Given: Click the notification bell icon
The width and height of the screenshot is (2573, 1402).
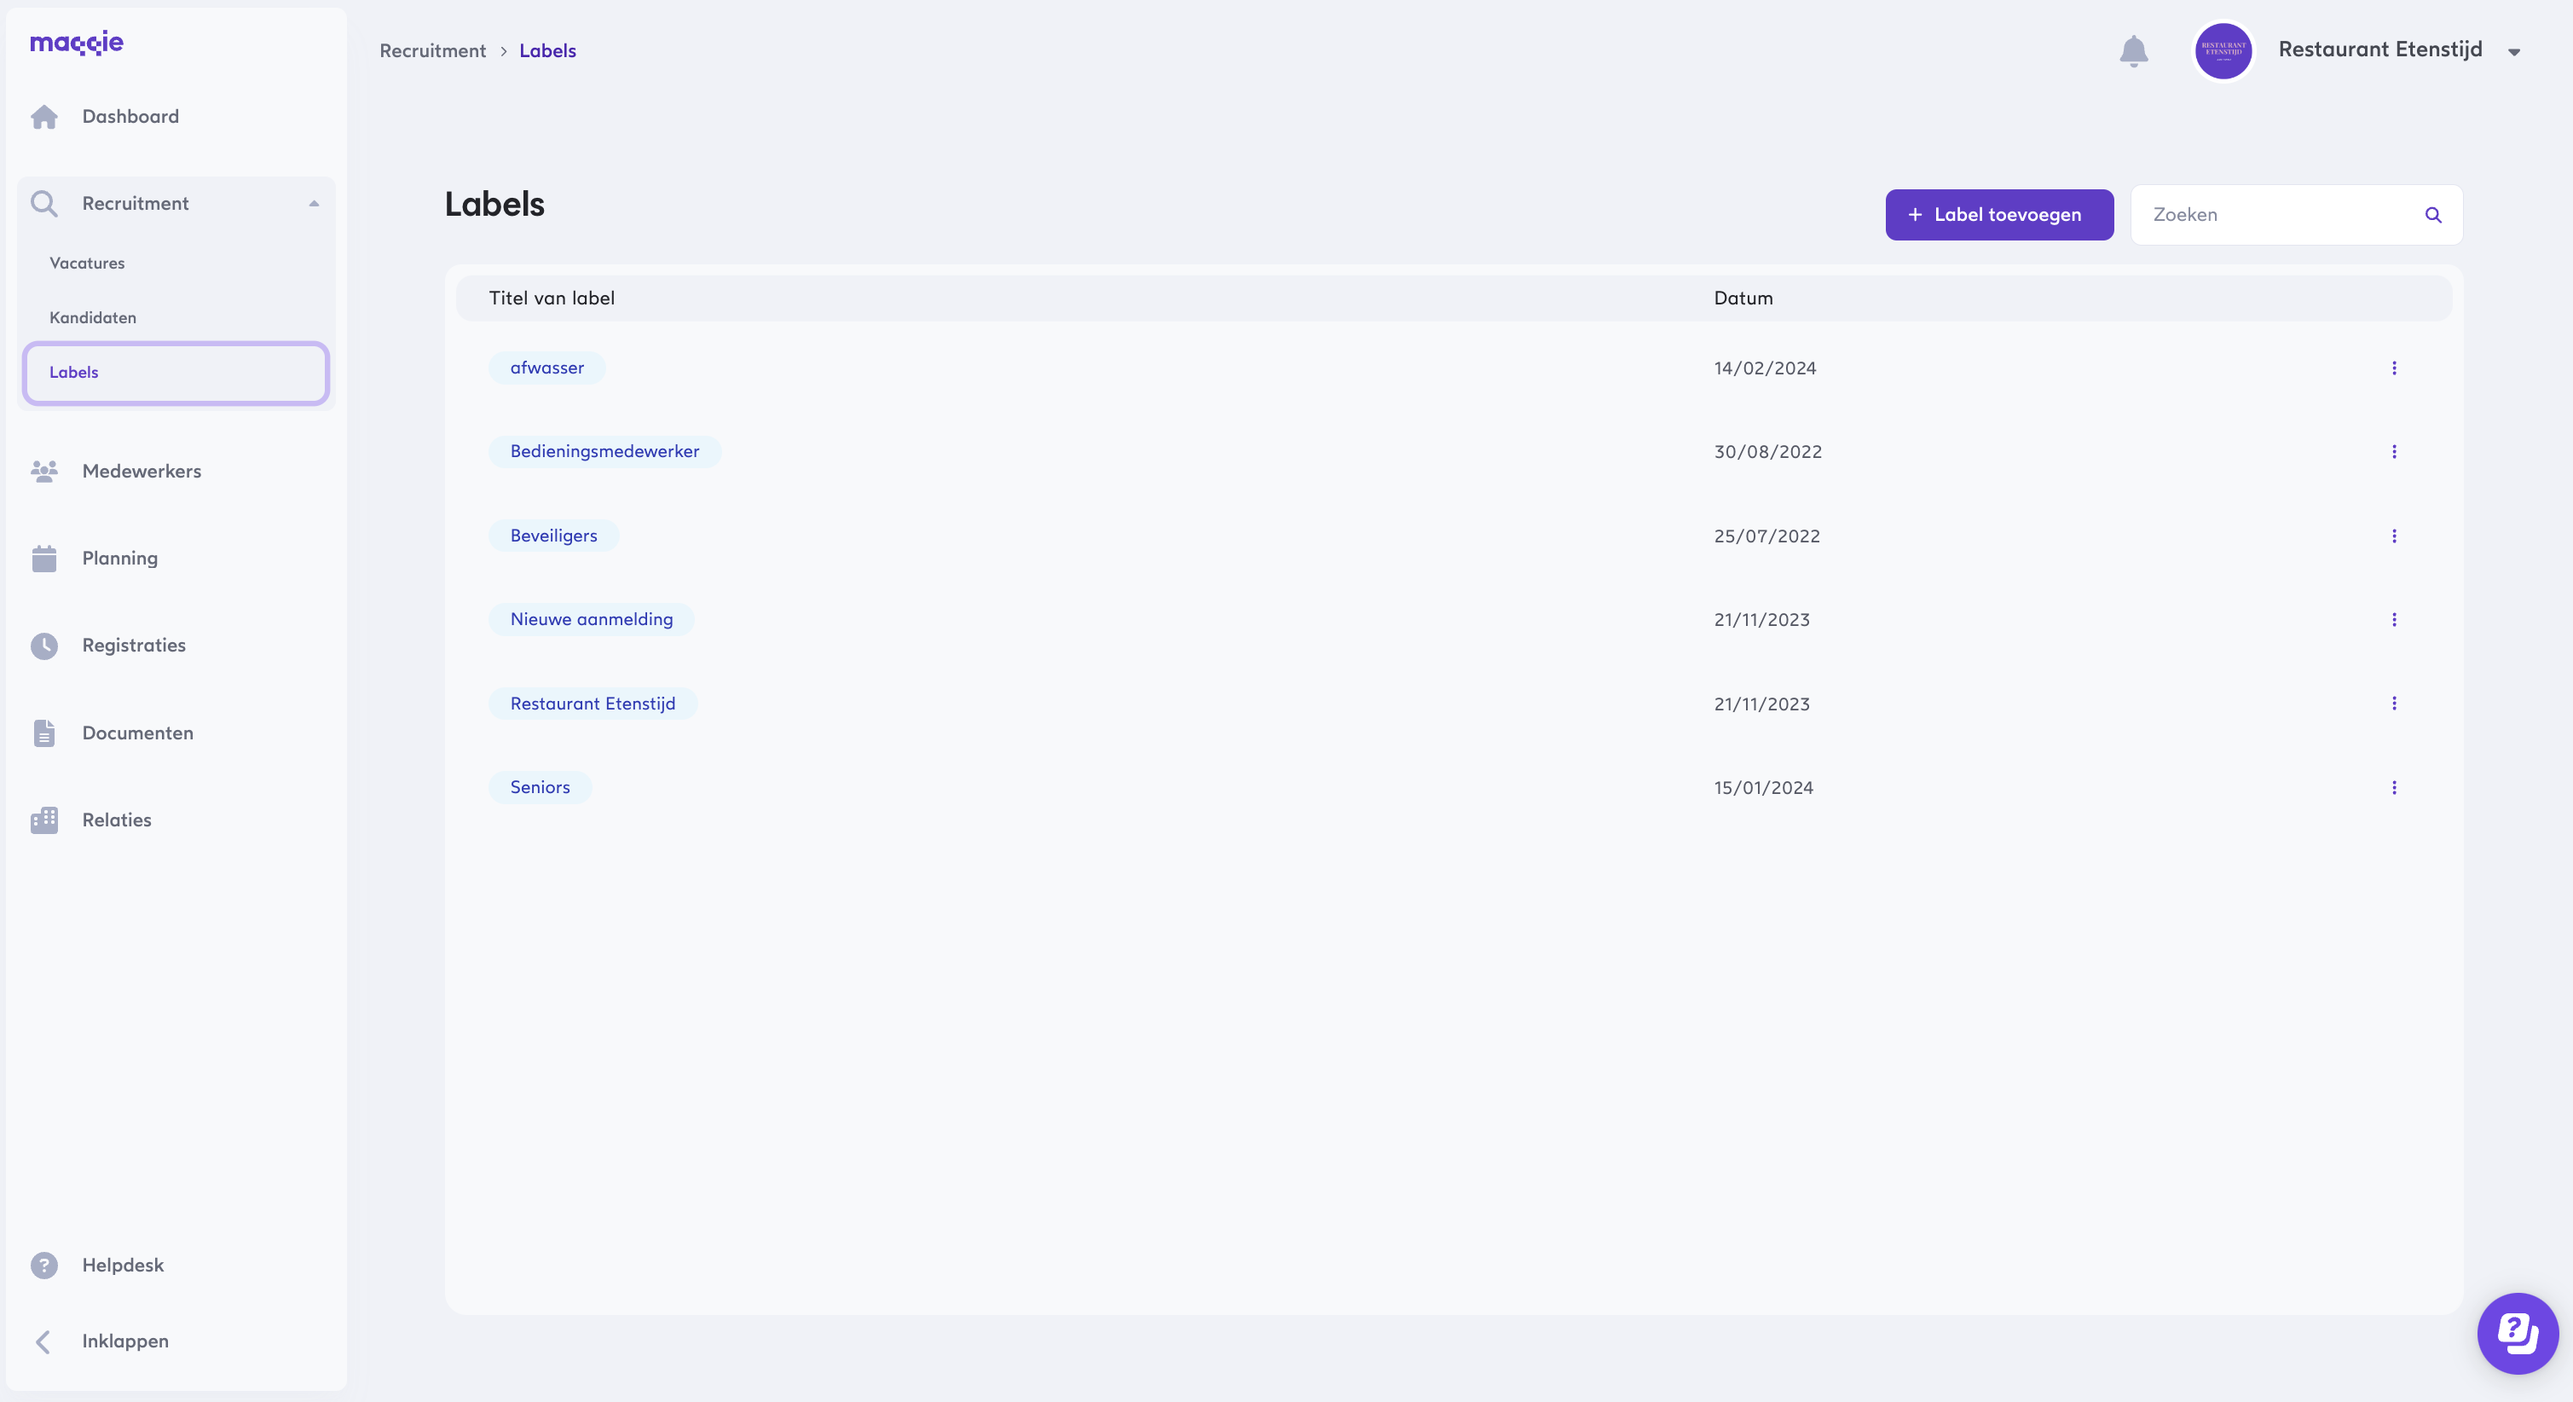Looking at the screenshot, I should (2132, 51).
